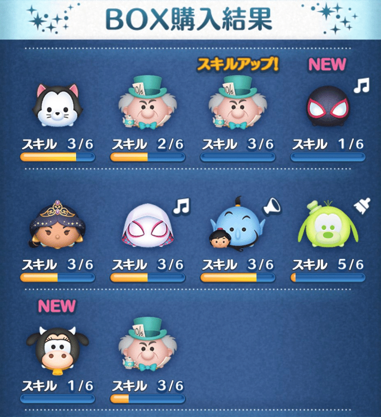381x417 pixels.
Task: Tap the music note badge on Miles Morales
Action: click(x=362, y=85)
